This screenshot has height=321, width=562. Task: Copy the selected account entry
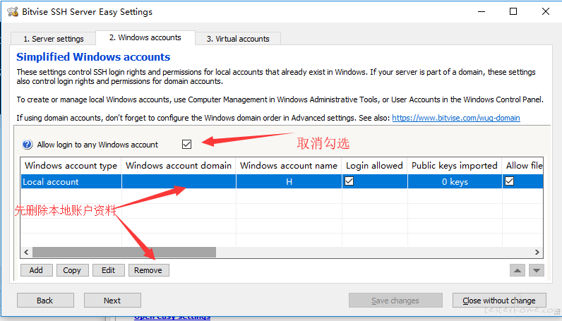pyautogui.click(x=72, y=270)
